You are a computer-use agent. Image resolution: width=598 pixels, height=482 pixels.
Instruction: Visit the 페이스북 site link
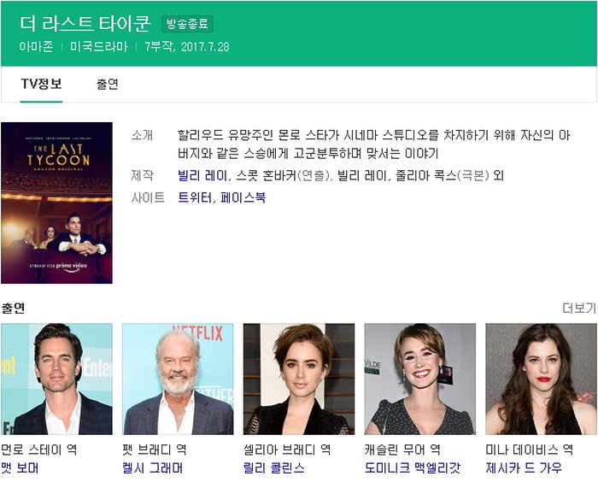243,197
